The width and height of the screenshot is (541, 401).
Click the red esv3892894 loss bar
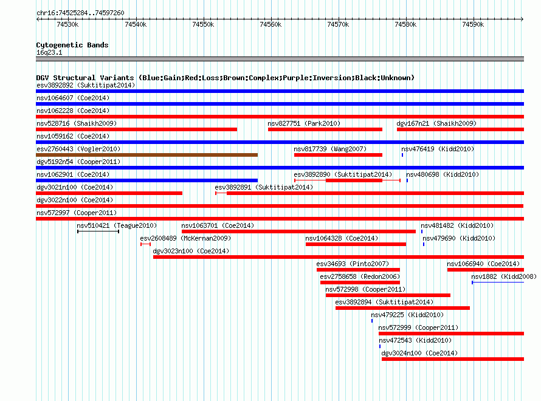[402, 308]
